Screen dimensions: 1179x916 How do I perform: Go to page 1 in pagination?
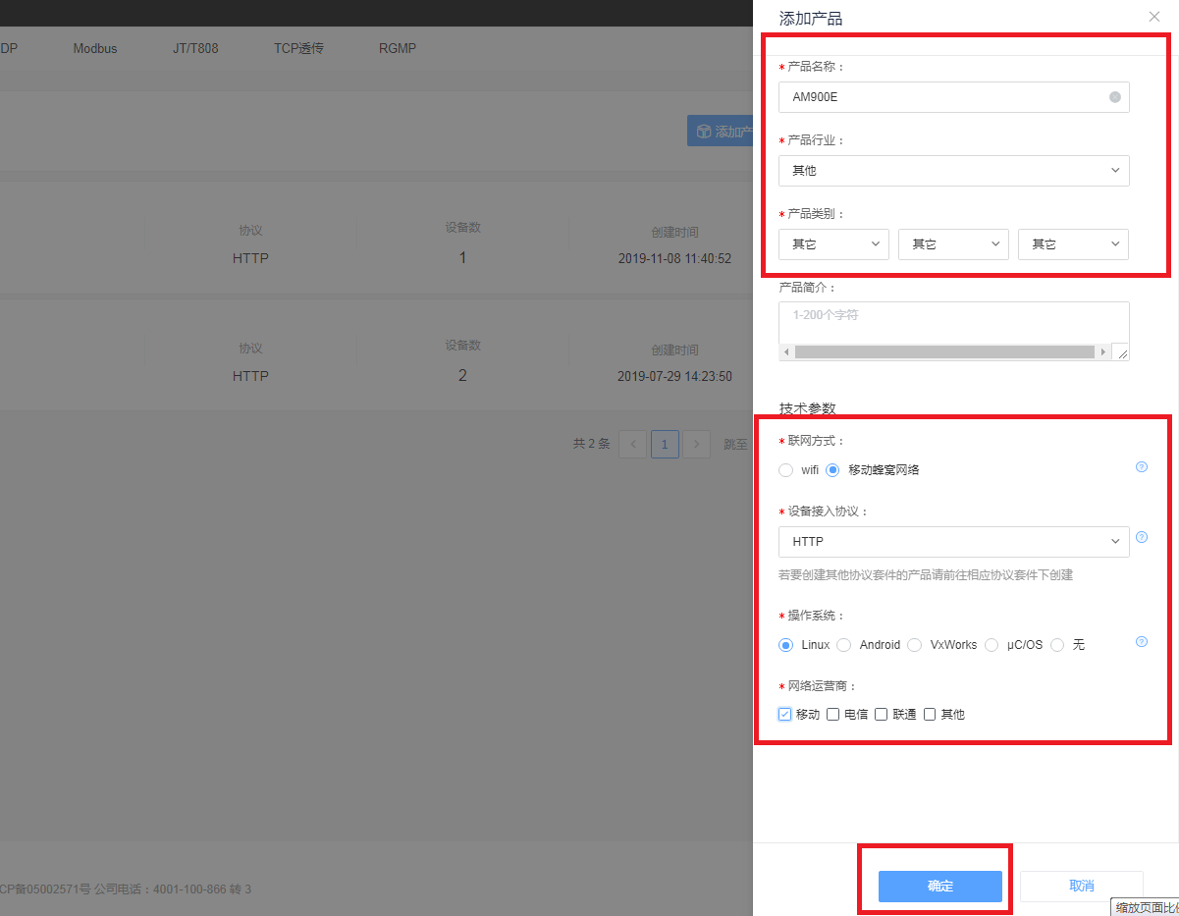(665, 445)
